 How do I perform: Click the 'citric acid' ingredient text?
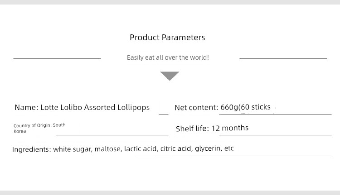176,148
